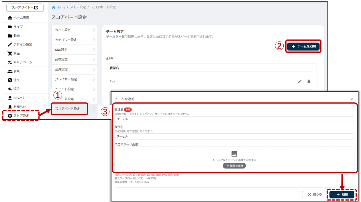Screen dimensions: 361x202
Task: Click the house icon in the breadcrumb
Action: (x=54, y=7)
